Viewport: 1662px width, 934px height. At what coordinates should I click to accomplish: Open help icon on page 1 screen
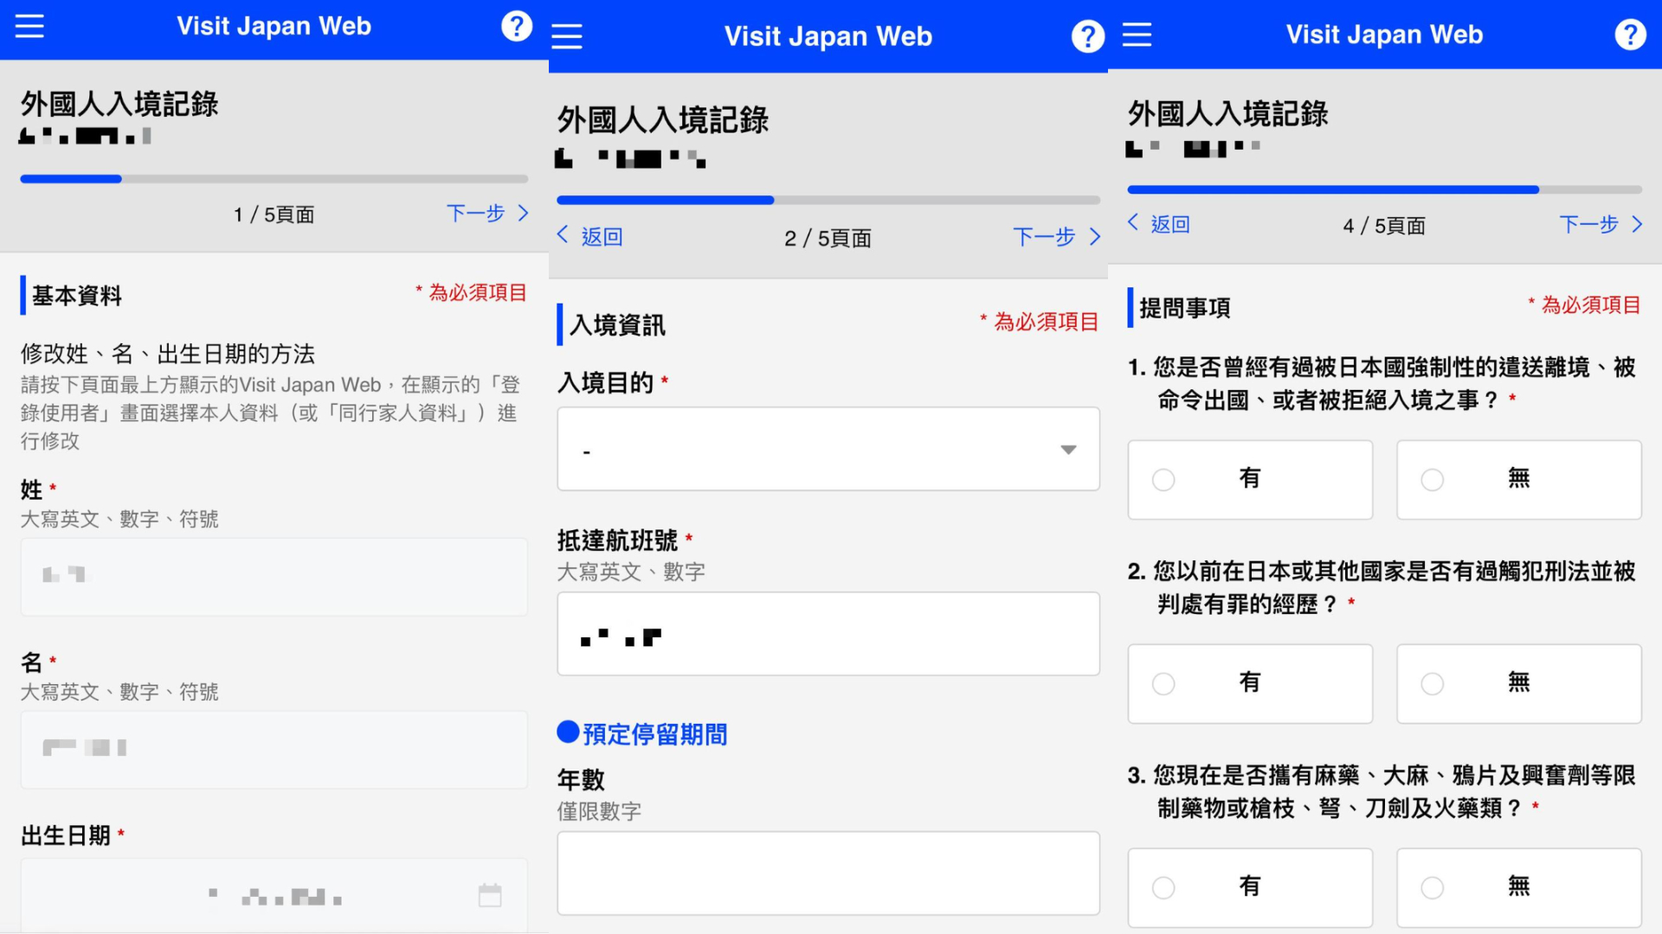click(x=517, y=26)
